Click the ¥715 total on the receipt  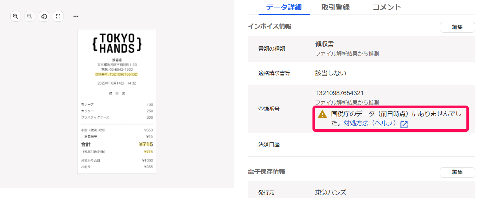click(x=146, y=145)
